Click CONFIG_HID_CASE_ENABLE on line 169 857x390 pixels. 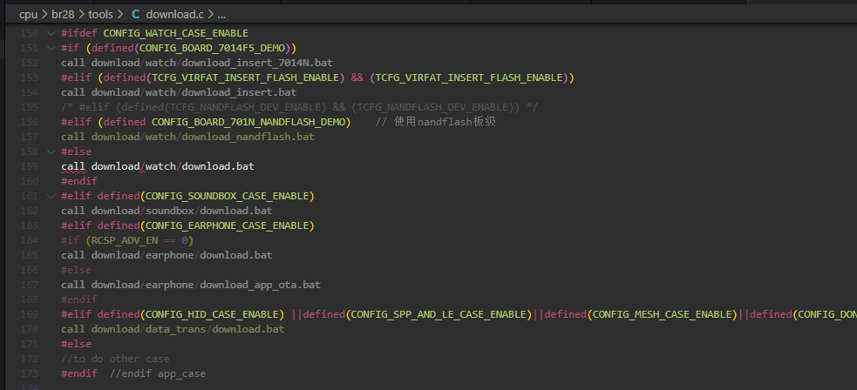coord(212,314)
